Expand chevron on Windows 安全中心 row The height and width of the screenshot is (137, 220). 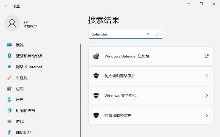207,96
